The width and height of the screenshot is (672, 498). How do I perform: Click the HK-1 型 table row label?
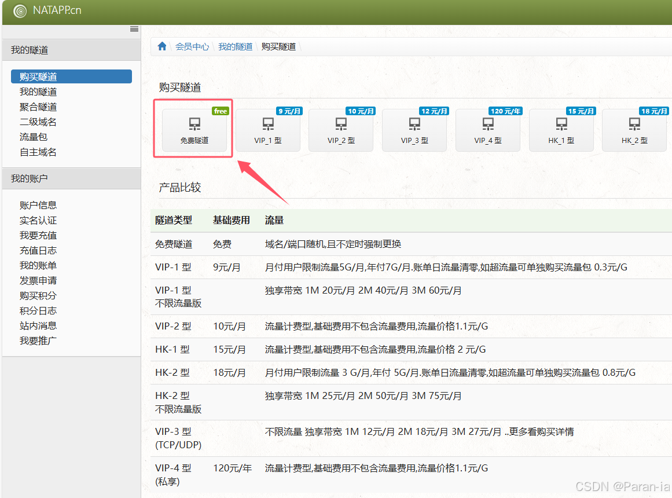(x=172, y=350)
